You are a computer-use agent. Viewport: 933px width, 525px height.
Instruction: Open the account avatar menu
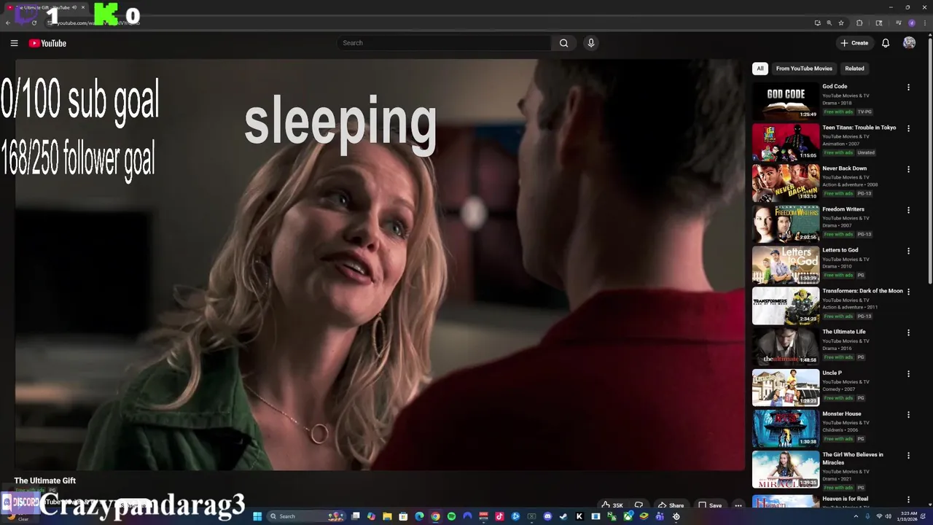[x=909, y=43]
